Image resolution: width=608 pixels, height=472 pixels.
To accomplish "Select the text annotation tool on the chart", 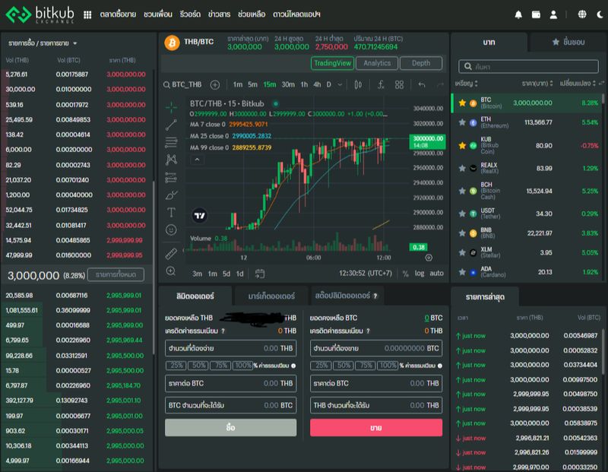I will coord(171,210).
